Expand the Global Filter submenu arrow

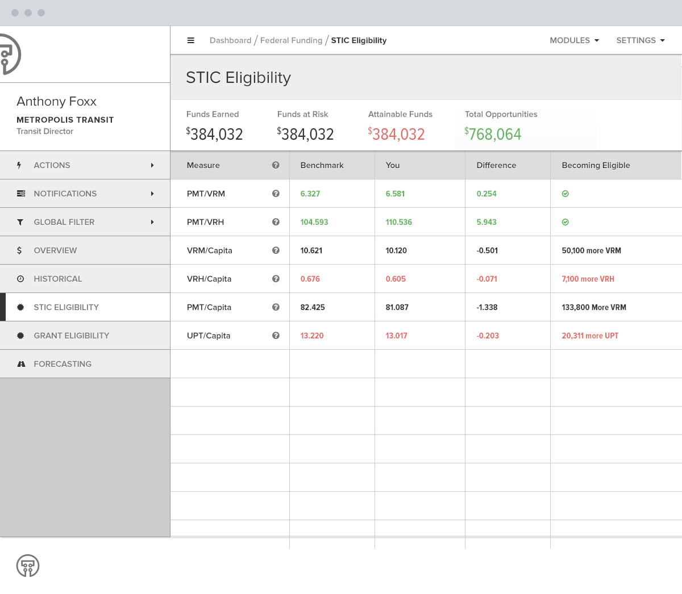pos(152,222)
